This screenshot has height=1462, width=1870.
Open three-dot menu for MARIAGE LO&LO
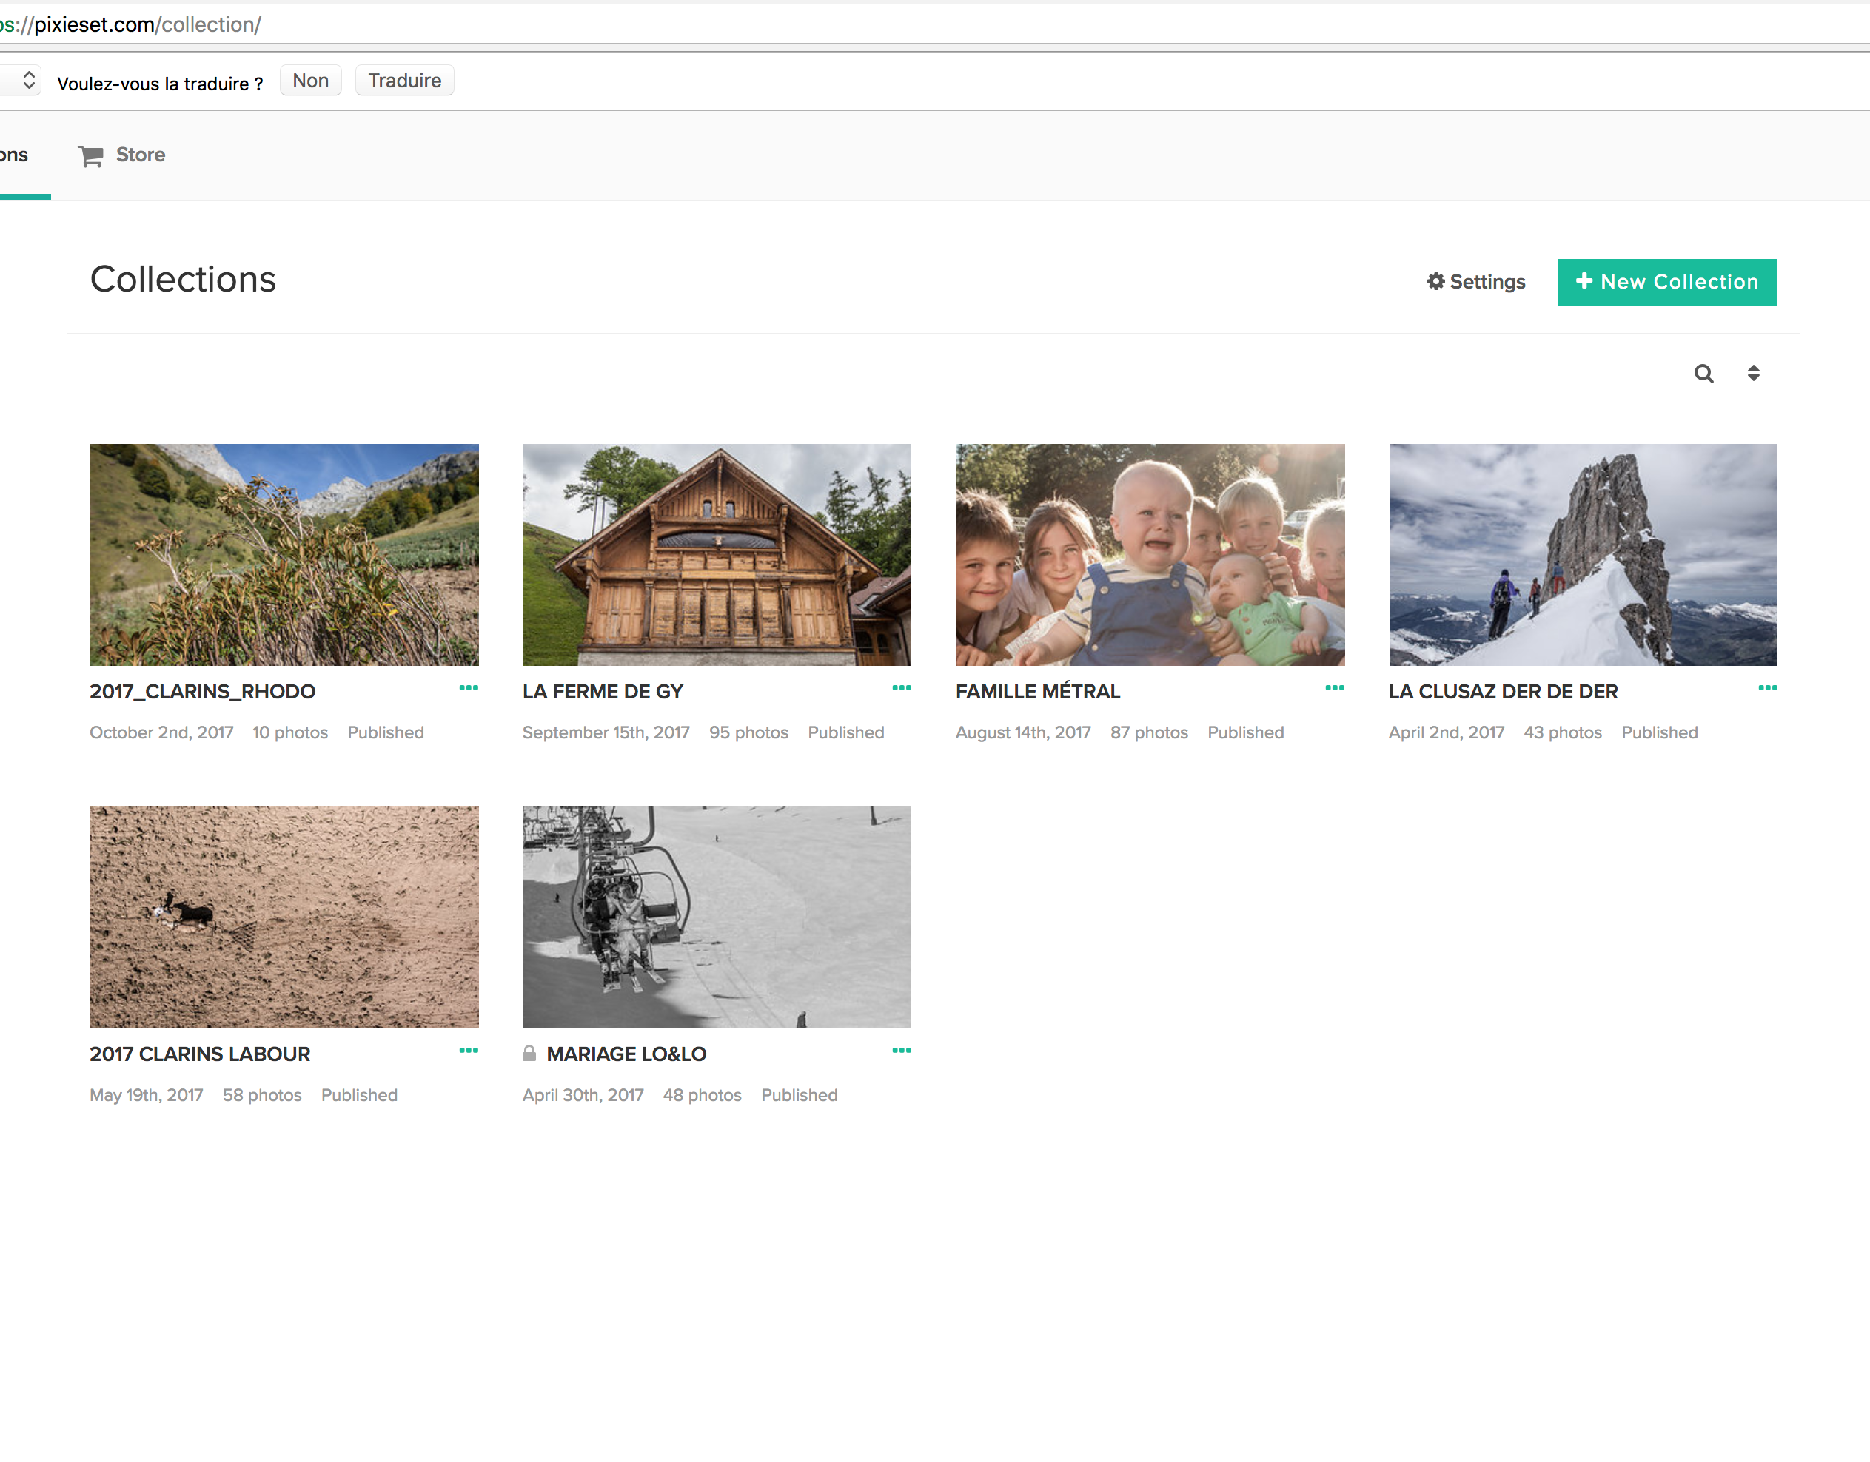pyautogui.click(x=901, y=1051)
